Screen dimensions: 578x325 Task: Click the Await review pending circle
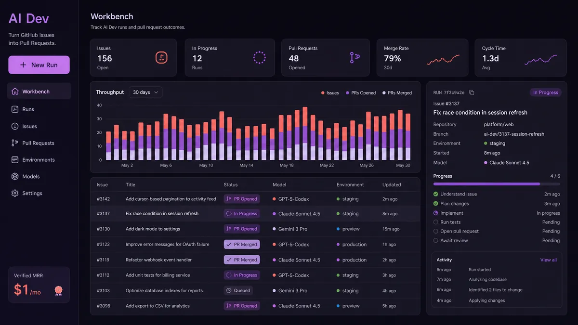[x=436, y=240]
